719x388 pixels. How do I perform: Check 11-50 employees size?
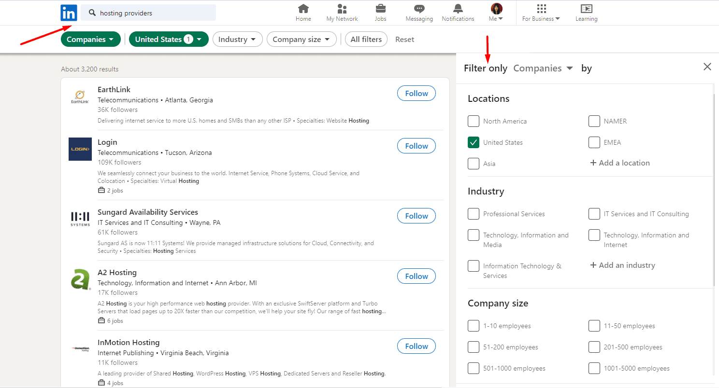(594, 326)
